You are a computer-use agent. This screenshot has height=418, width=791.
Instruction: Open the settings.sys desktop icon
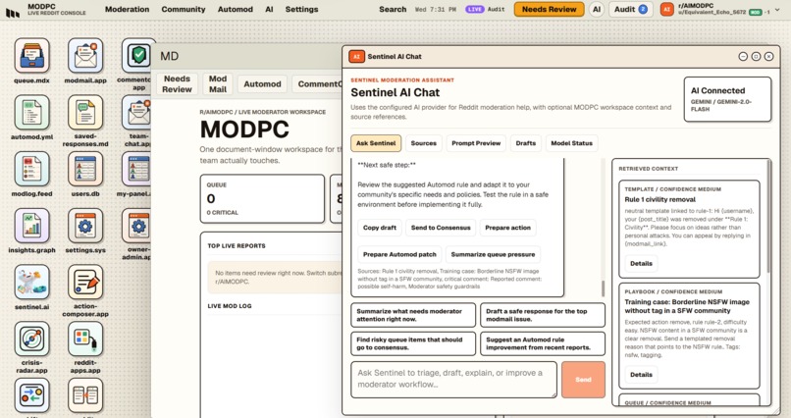pyautogui.click(x=85, y=226)
